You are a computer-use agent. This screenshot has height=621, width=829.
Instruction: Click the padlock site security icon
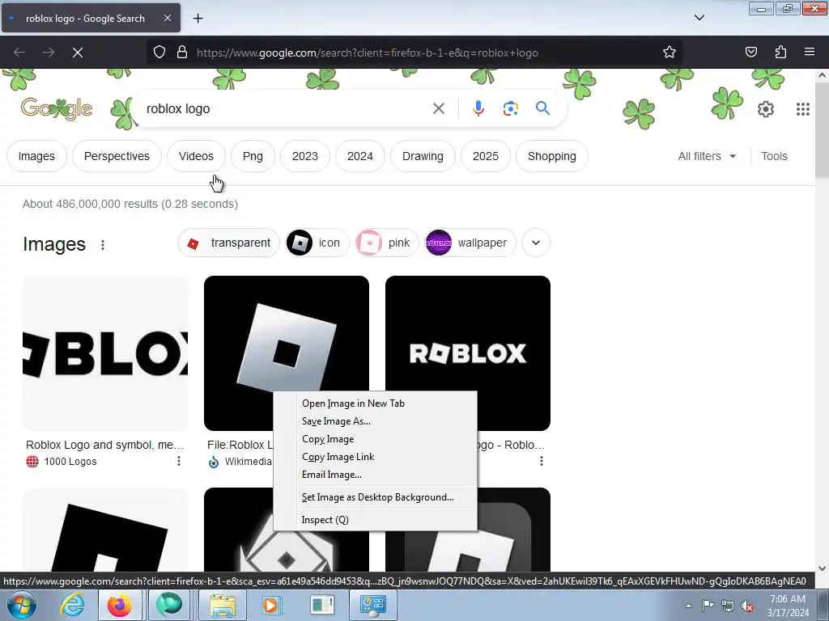click(x=182, y=53)
